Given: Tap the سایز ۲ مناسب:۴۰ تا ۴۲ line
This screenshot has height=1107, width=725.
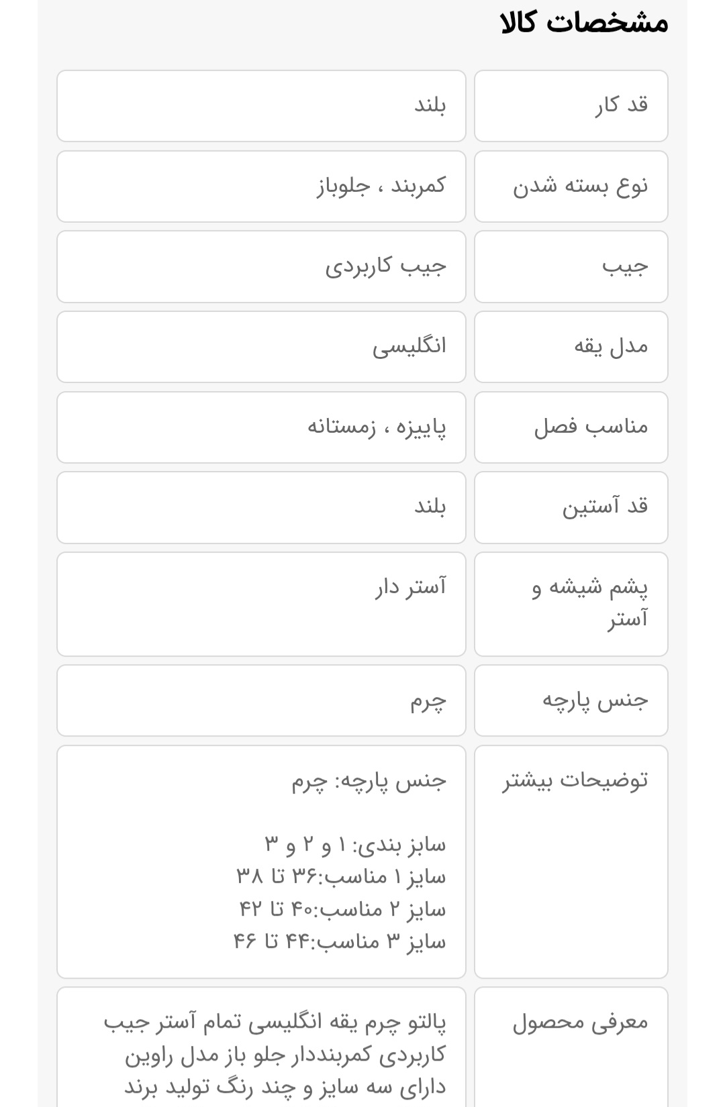Looking at the screenshot, I should click(342, 909).
